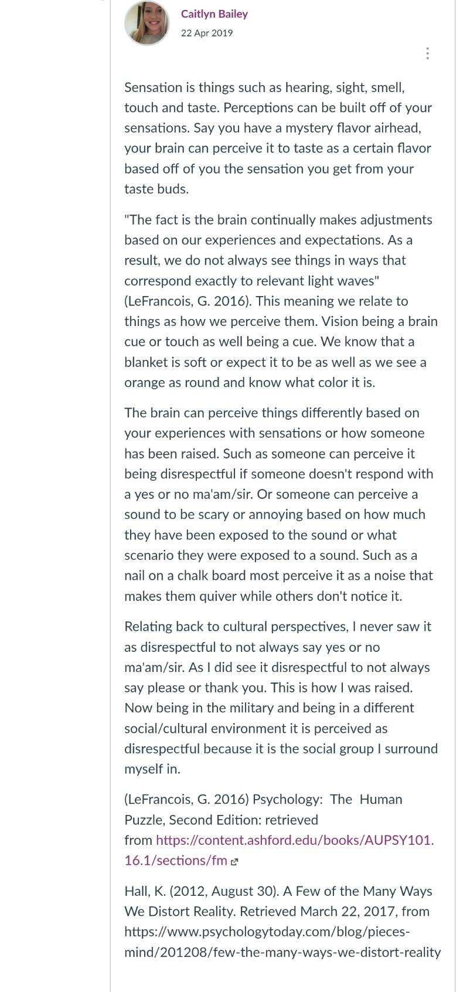The height and width of the screenshot is (992, 470).
Task: Click the paragraph starting "Sensation is things"
Action: click(x=278, y=138)
